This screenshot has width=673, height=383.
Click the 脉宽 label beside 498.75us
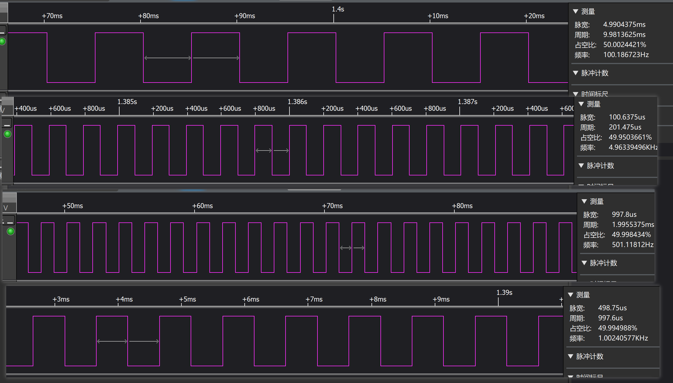[x=577, y=308]
